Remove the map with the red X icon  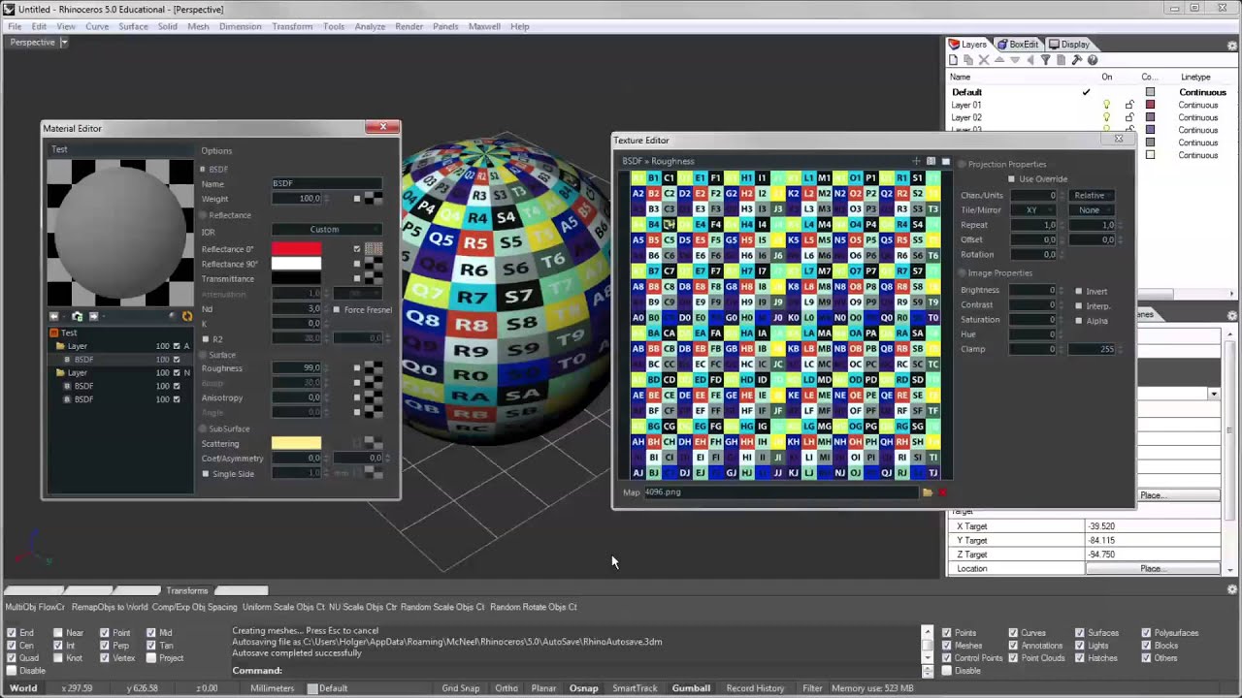pyautogui.click(x=942, y=492)
